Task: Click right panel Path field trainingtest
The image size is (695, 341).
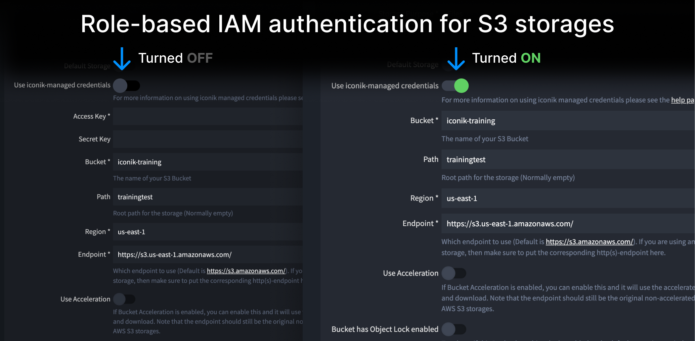Action: [568, 160]
